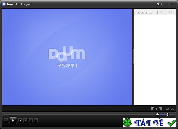
Task: Click on the playback seek bar
Action: [x=80, y=114]
